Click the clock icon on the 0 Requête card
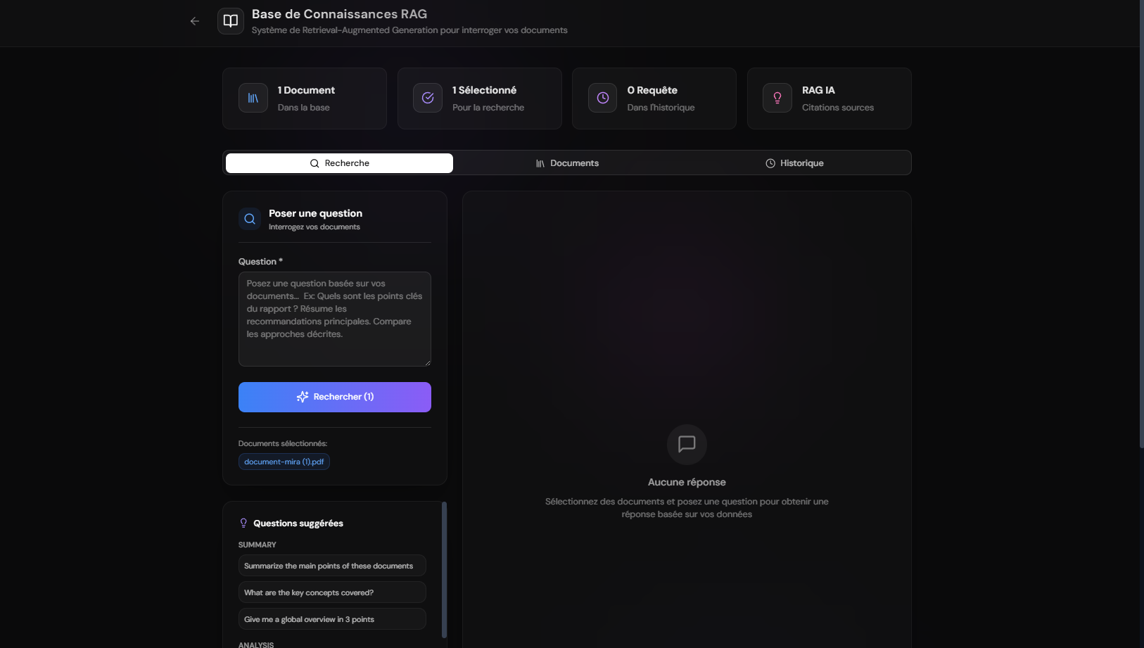 click(603, 98)
